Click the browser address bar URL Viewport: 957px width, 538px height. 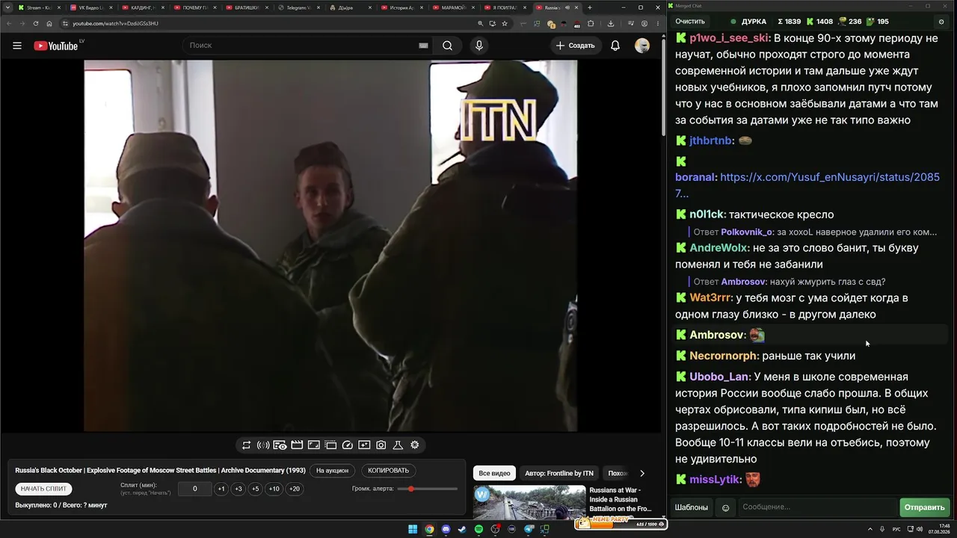115,23
